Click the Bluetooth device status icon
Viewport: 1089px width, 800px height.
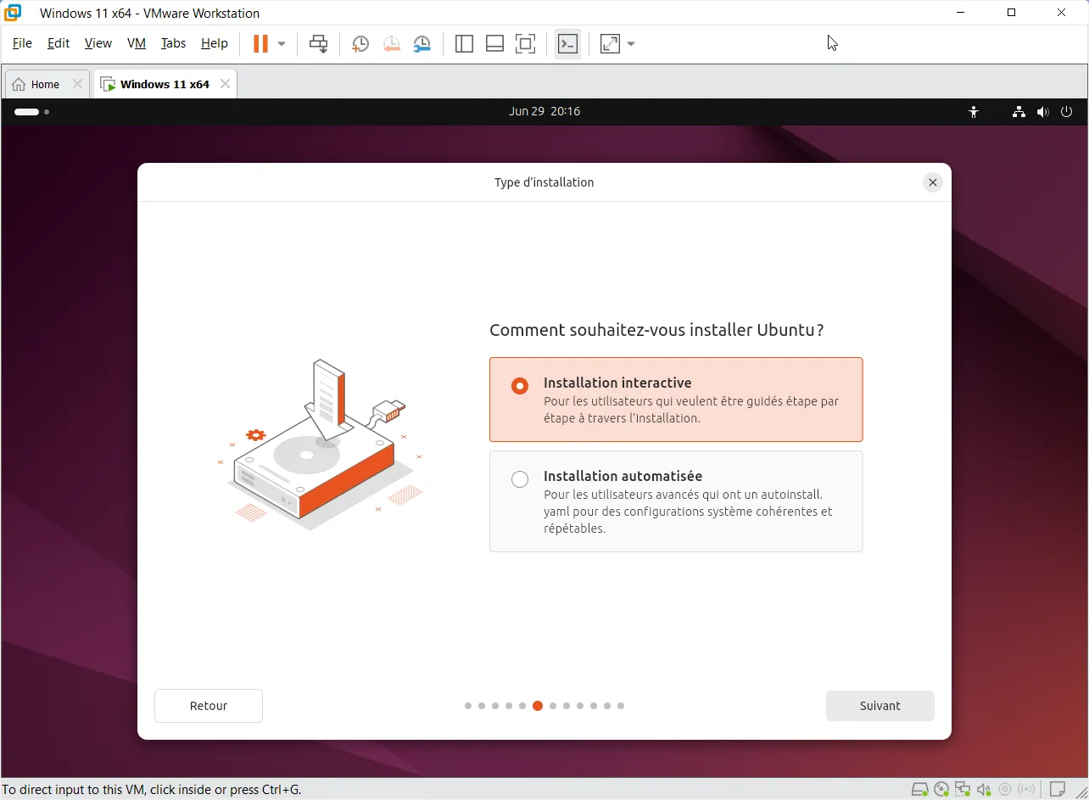1027,790
